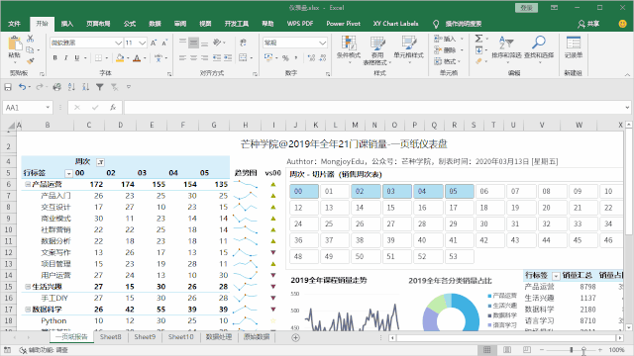The height and width of the screenshot is (356, 634).
Task: Click Sort Ascending A-Z quick icon
Action: click(71, 87)
